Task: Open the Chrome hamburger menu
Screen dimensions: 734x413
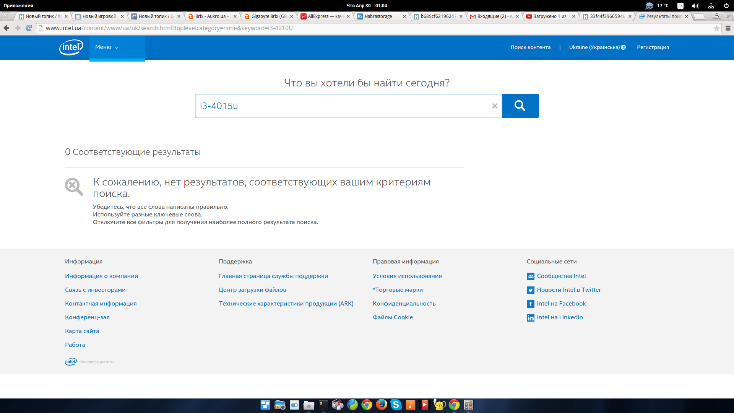Action: 728,28
